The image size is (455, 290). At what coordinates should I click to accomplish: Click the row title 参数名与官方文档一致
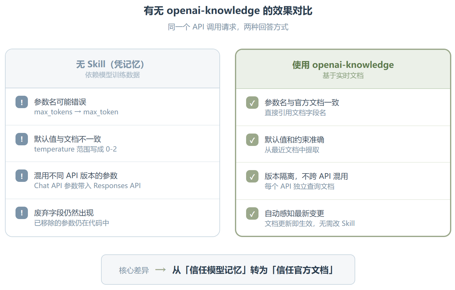(302, 103)
